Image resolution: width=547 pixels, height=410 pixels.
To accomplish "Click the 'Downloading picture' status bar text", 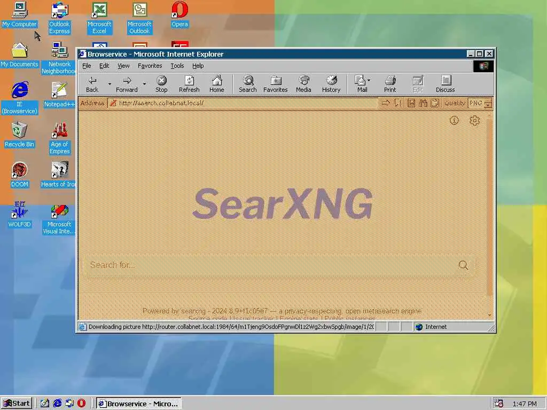I will pyautogui.click(x=231, y=327).
